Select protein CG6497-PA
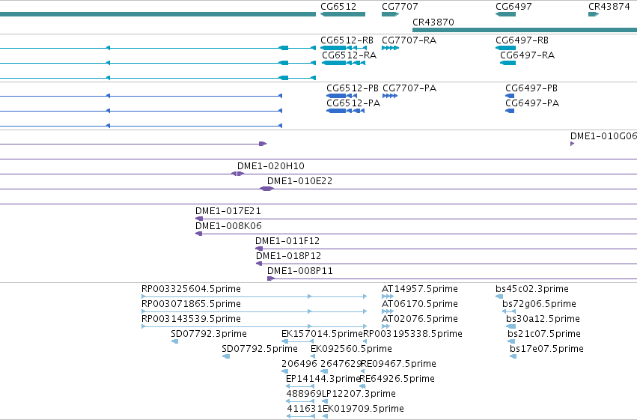The height and width of the screenshot is (420, 637). 532,103
